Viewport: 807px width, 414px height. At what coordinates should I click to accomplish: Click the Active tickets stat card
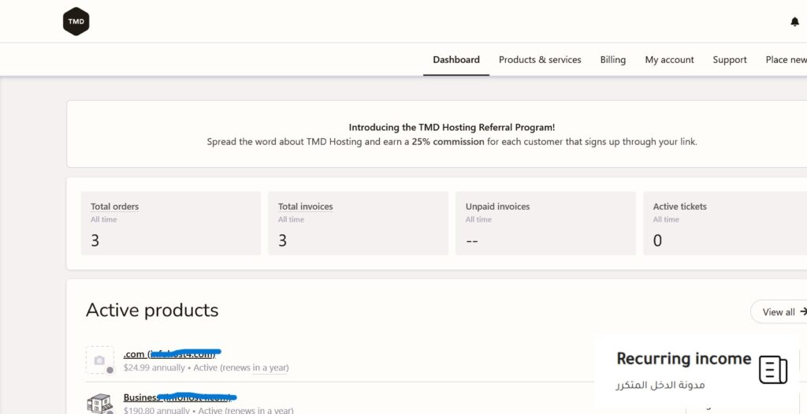pyautogui.click(x=725, y=223)
